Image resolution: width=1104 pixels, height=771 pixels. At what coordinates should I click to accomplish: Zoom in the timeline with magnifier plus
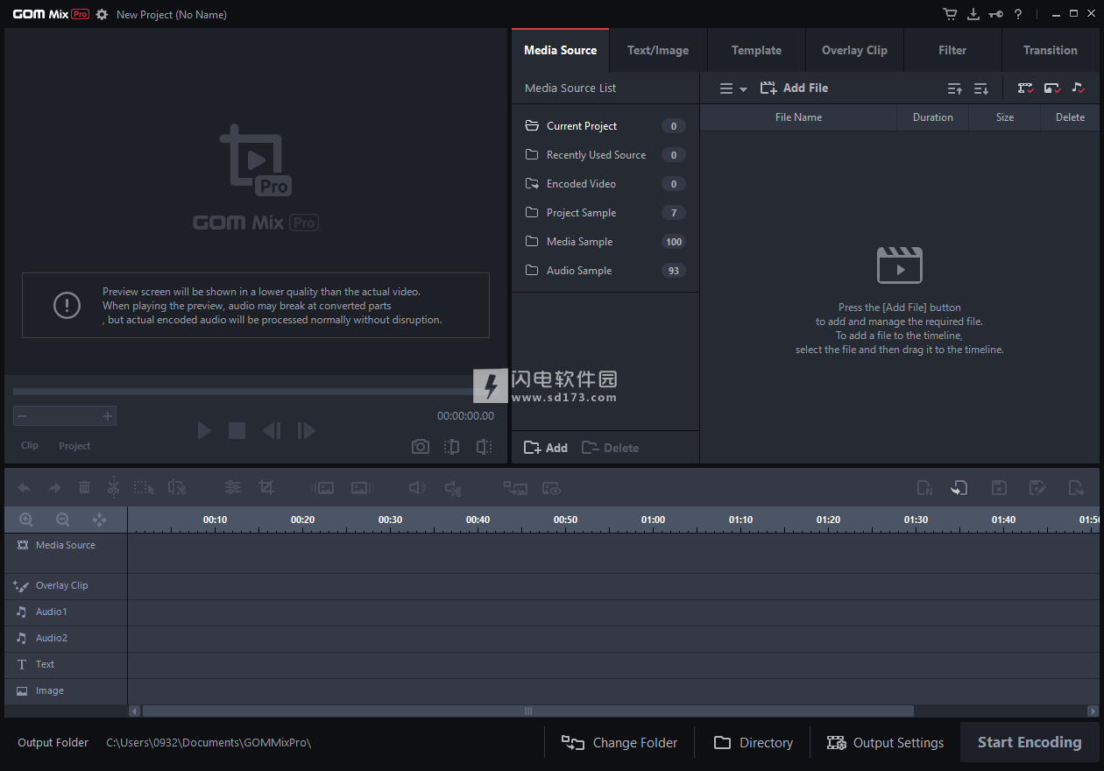(26, 520)
